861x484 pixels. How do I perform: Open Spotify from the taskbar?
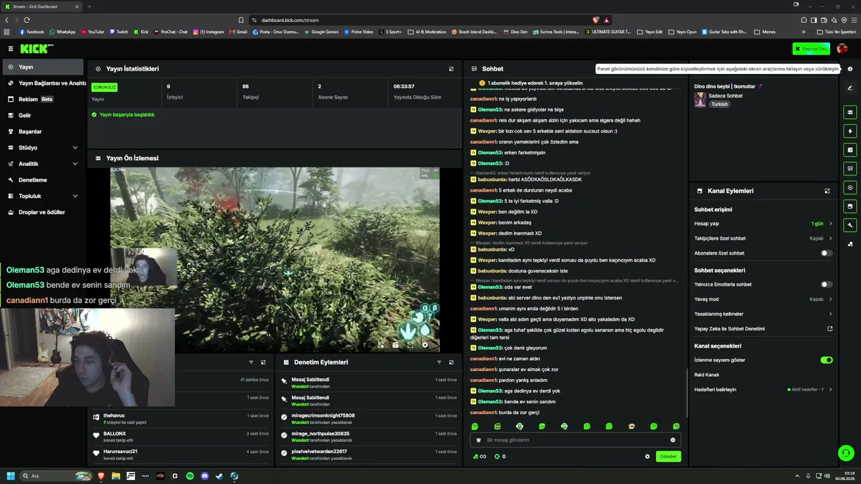190,476
